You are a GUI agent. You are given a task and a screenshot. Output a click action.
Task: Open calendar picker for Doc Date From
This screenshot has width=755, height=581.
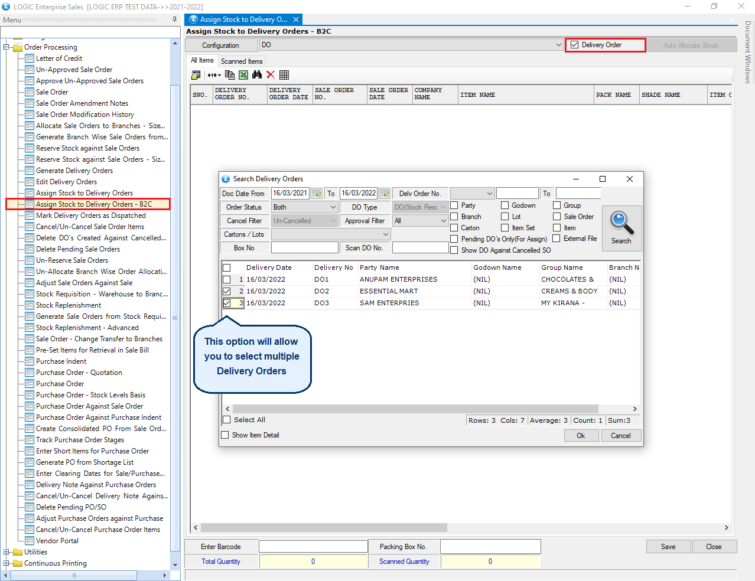317,194
